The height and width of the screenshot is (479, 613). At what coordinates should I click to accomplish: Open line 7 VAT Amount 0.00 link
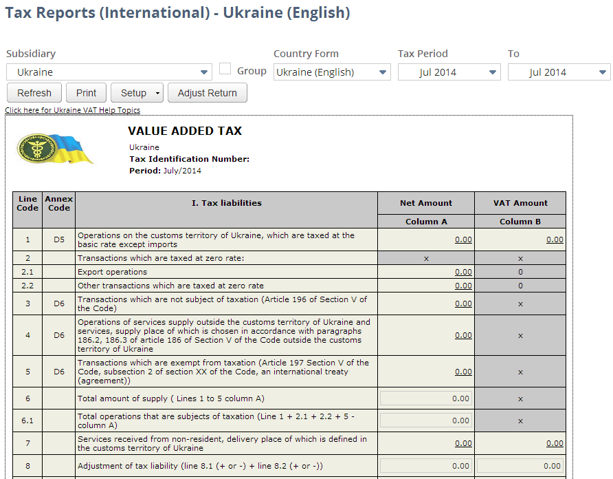tap(555, 443)
